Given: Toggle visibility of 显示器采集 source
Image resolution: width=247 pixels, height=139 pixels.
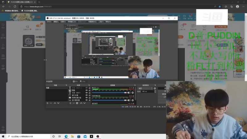Looking at the screenshot, I should click(x=86, y=100).
